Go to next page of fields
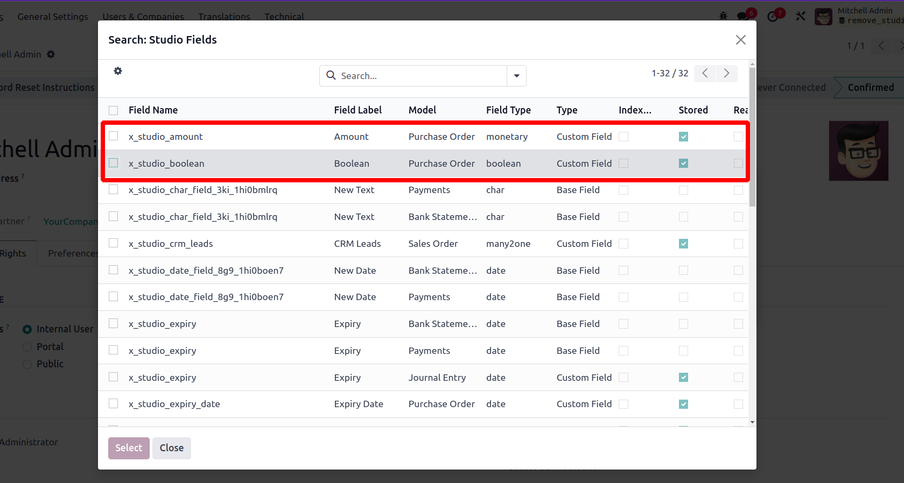 [726, 74]
